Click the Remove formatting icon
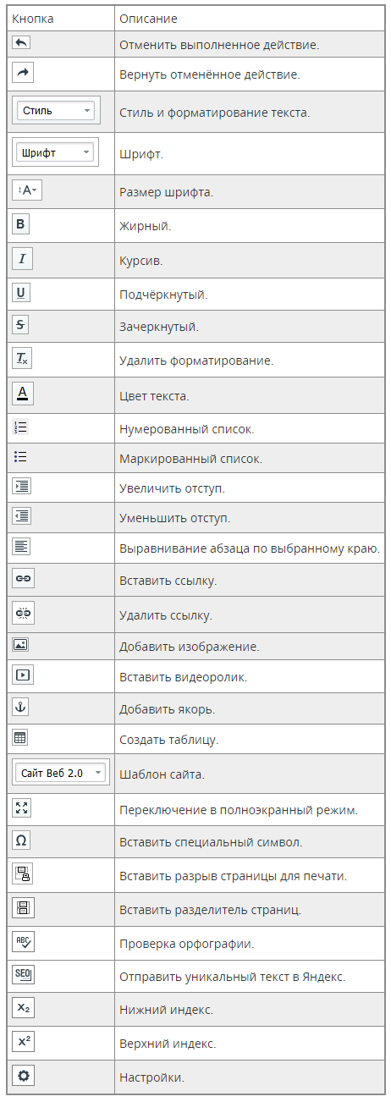Screen dimensions: 391x1102 [x=23, y=359]
